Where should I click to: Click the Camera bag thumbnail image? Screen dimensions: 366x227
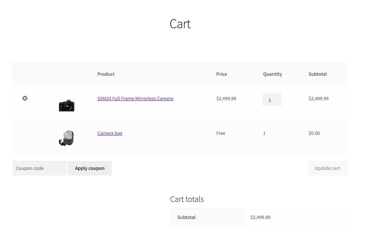(x=66, y=138)
